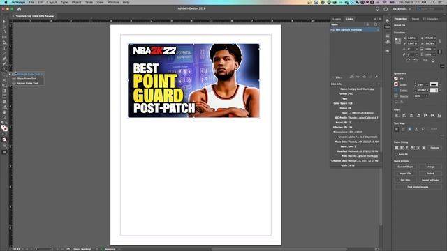Click the Relink icon in Links panel
447x251 pixels.
[x=352, y=77]
